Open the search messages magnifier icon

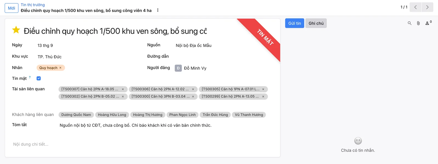[x=410, y=23]
